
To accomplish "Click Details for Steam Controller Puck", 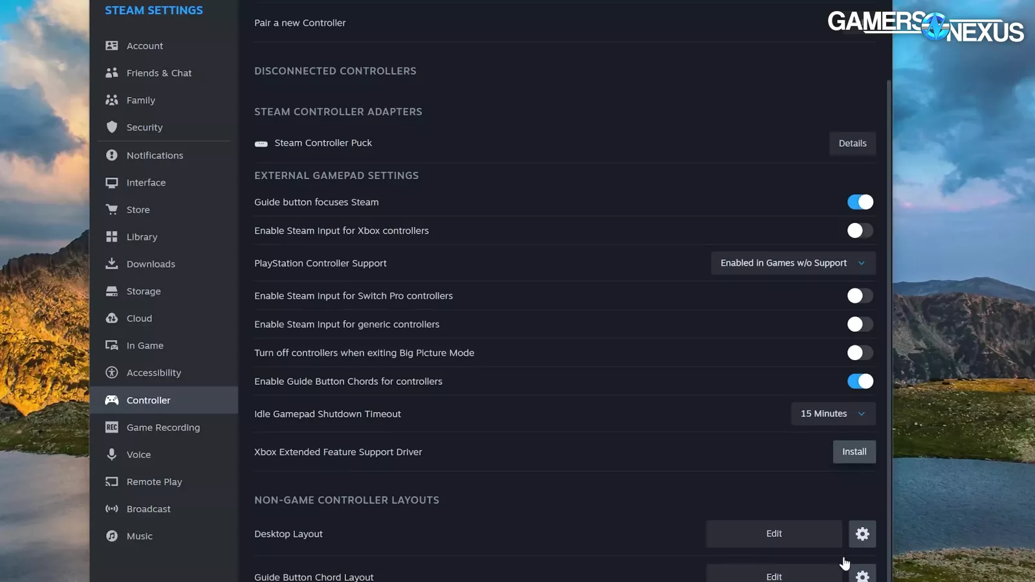I will [853, 144].
